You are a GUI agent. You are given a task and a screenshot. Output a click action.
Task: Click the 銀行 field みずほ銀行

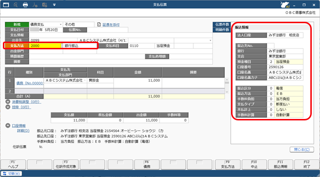click(x=285, y=51)
